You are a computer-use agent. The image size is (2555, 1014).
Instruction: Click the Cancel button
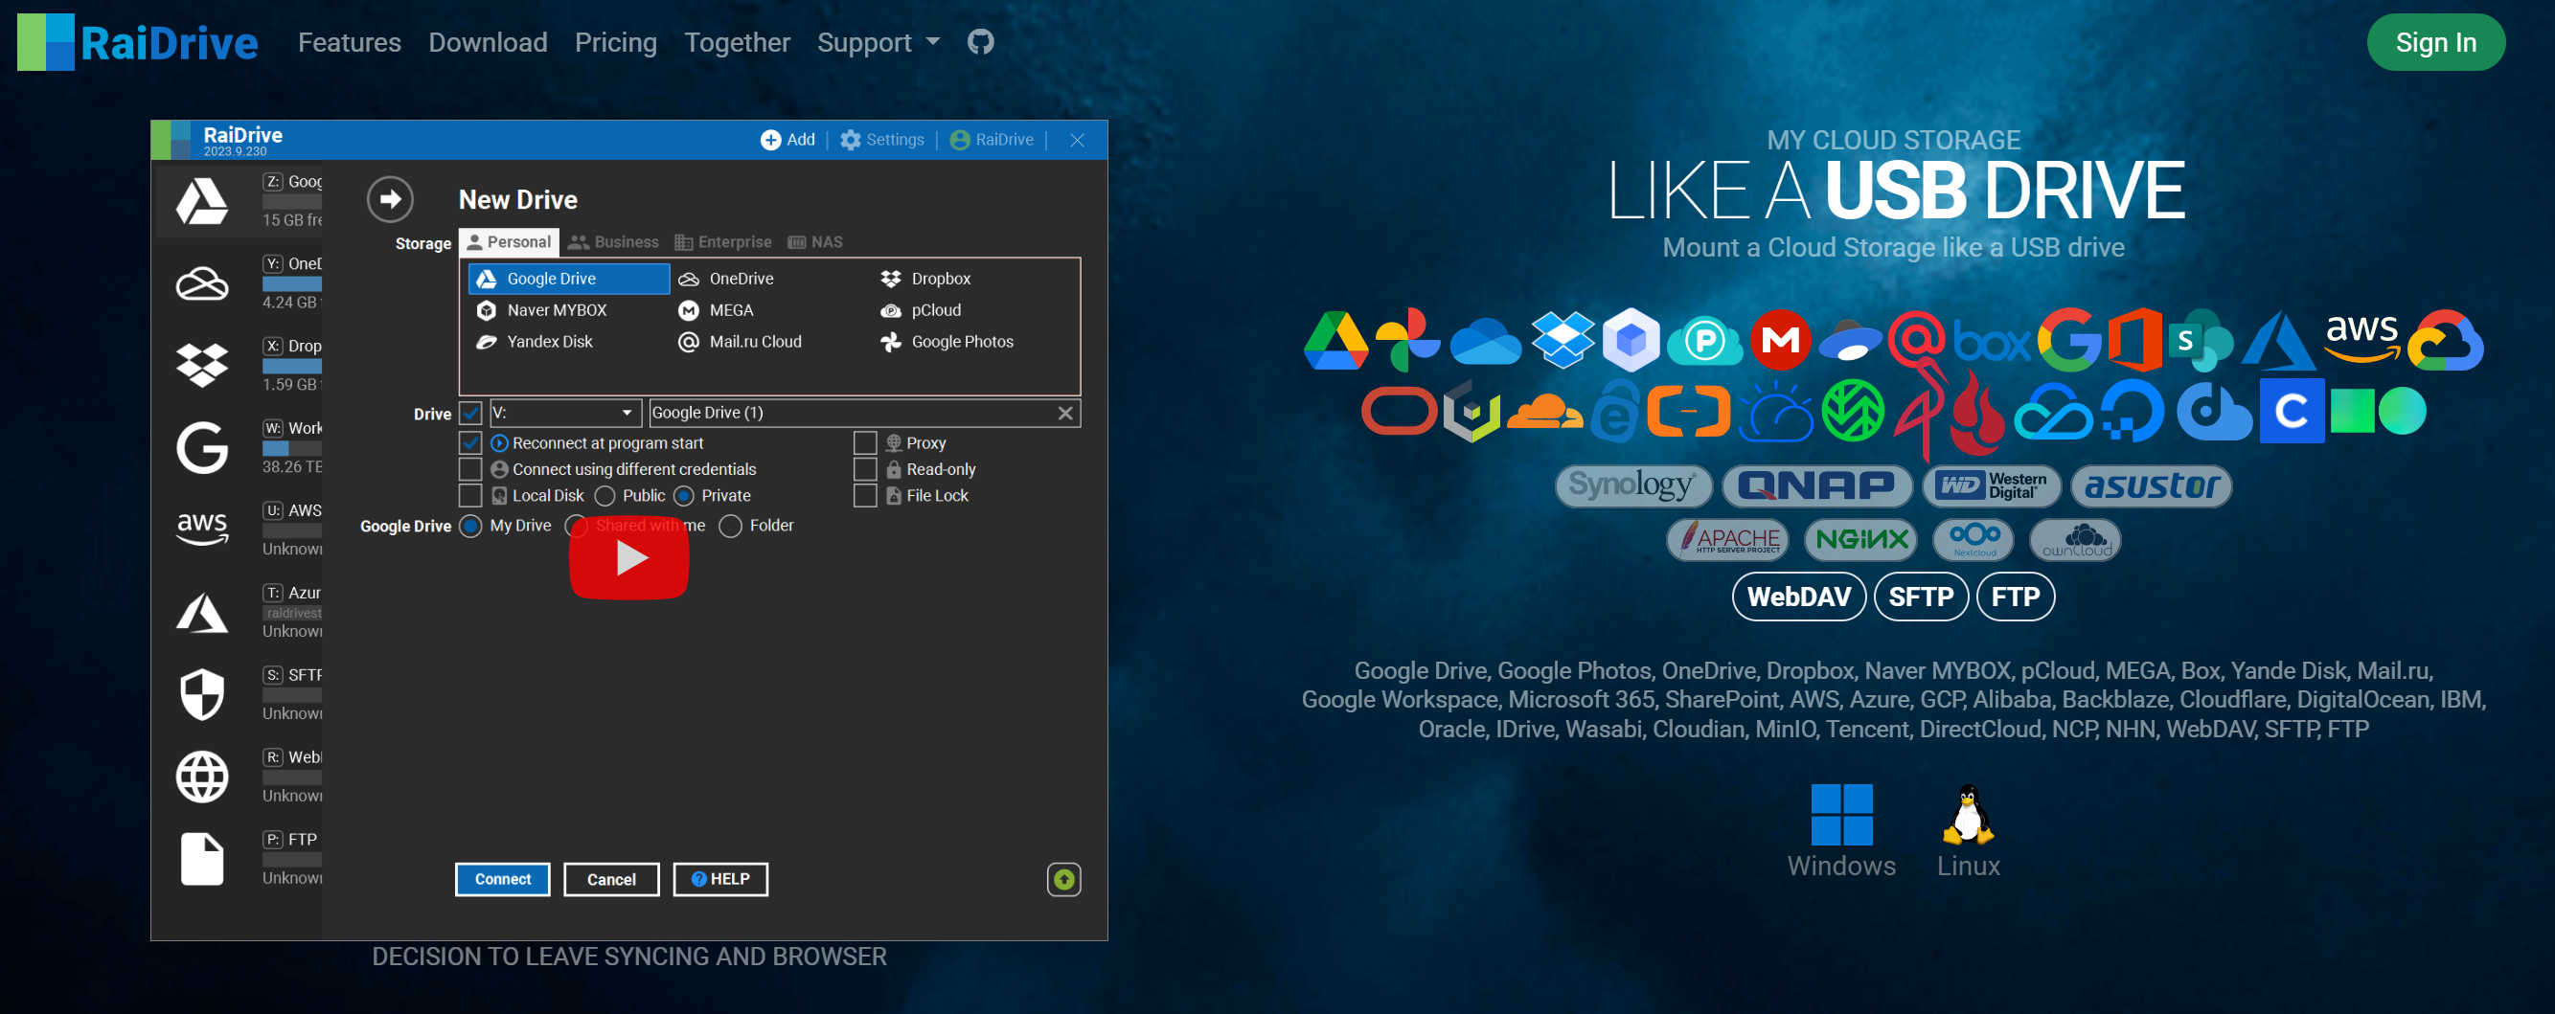(611, 878)
